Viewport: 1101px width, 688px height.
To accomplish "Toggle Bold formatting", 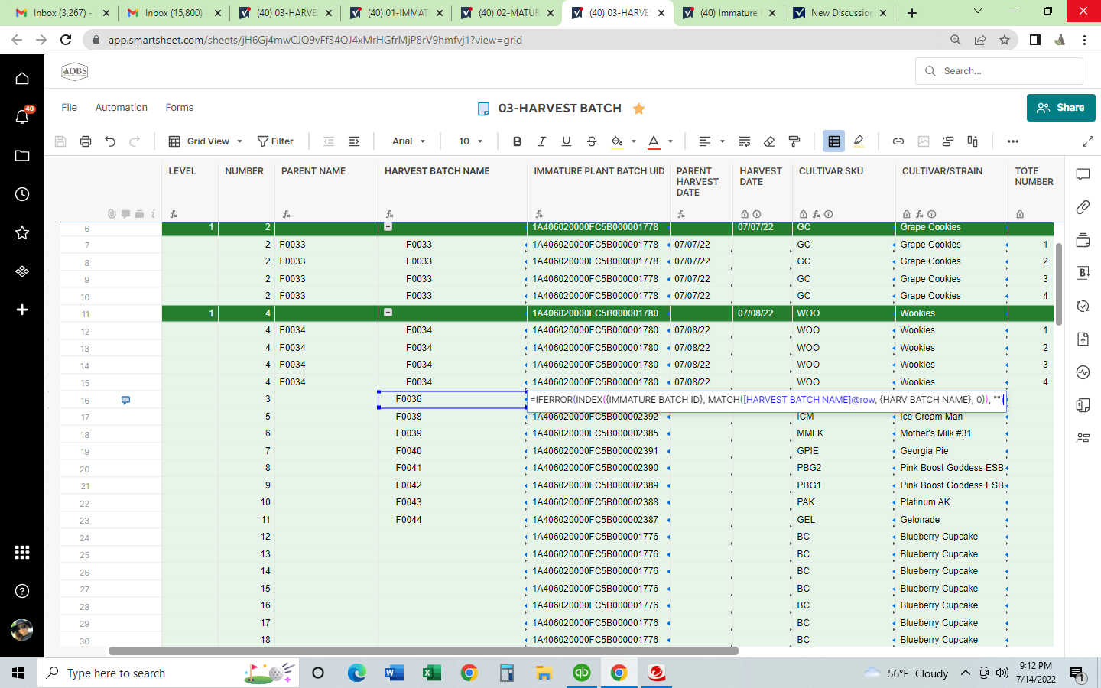I will [x=517, y=141].
